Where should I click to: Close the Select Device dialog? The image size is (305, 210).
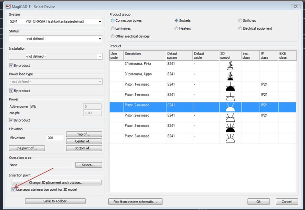click(296, 7)
